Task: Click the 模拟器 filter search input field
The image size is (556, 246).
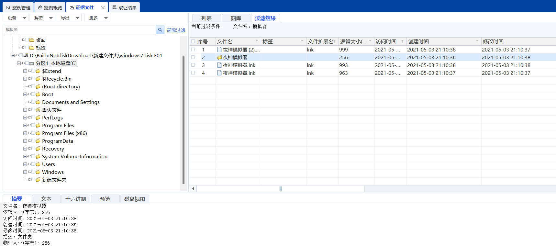Action: (80, 30)
